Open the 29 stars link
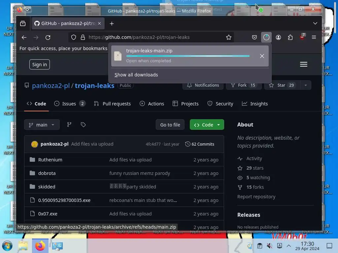This screenshot has height=253, width=338. click(x=255, y=168)
